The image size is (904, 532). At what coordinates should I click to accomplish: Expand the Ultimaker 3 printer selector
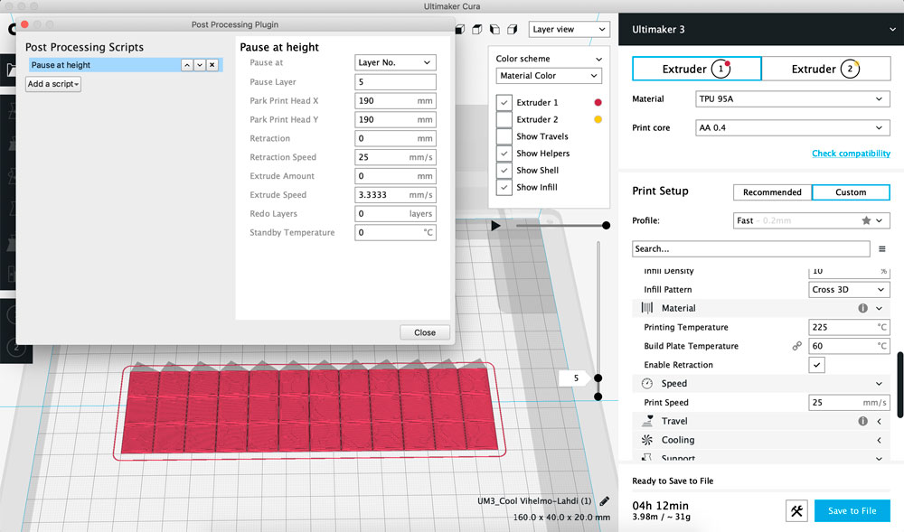coord(892,30)
